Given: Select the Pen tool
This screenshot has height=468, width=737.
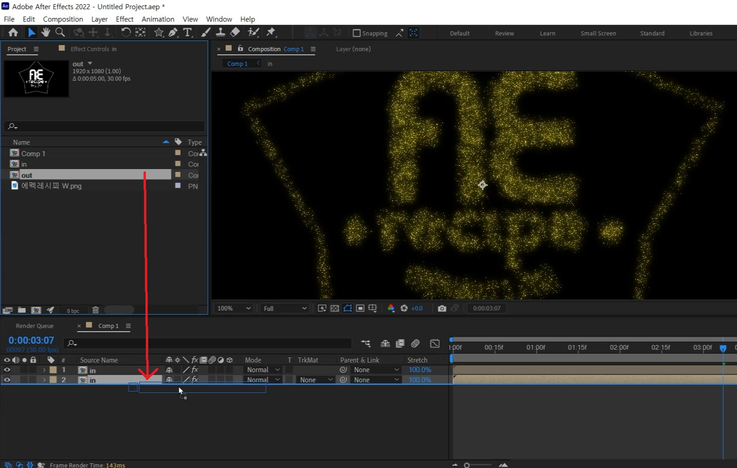Looking at the screenshot, I should pyautogui.click(x=173, y=32).
